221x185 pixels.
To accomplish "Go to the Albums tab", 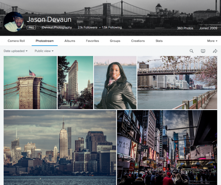I will point(70,41).
